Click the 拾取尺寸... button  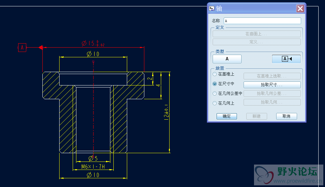(272, 85)
